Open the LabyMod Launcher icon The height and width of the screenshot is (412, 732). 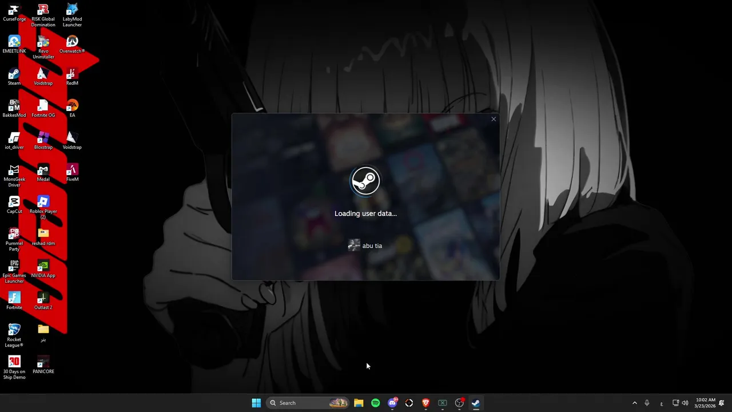pos(72,15)
